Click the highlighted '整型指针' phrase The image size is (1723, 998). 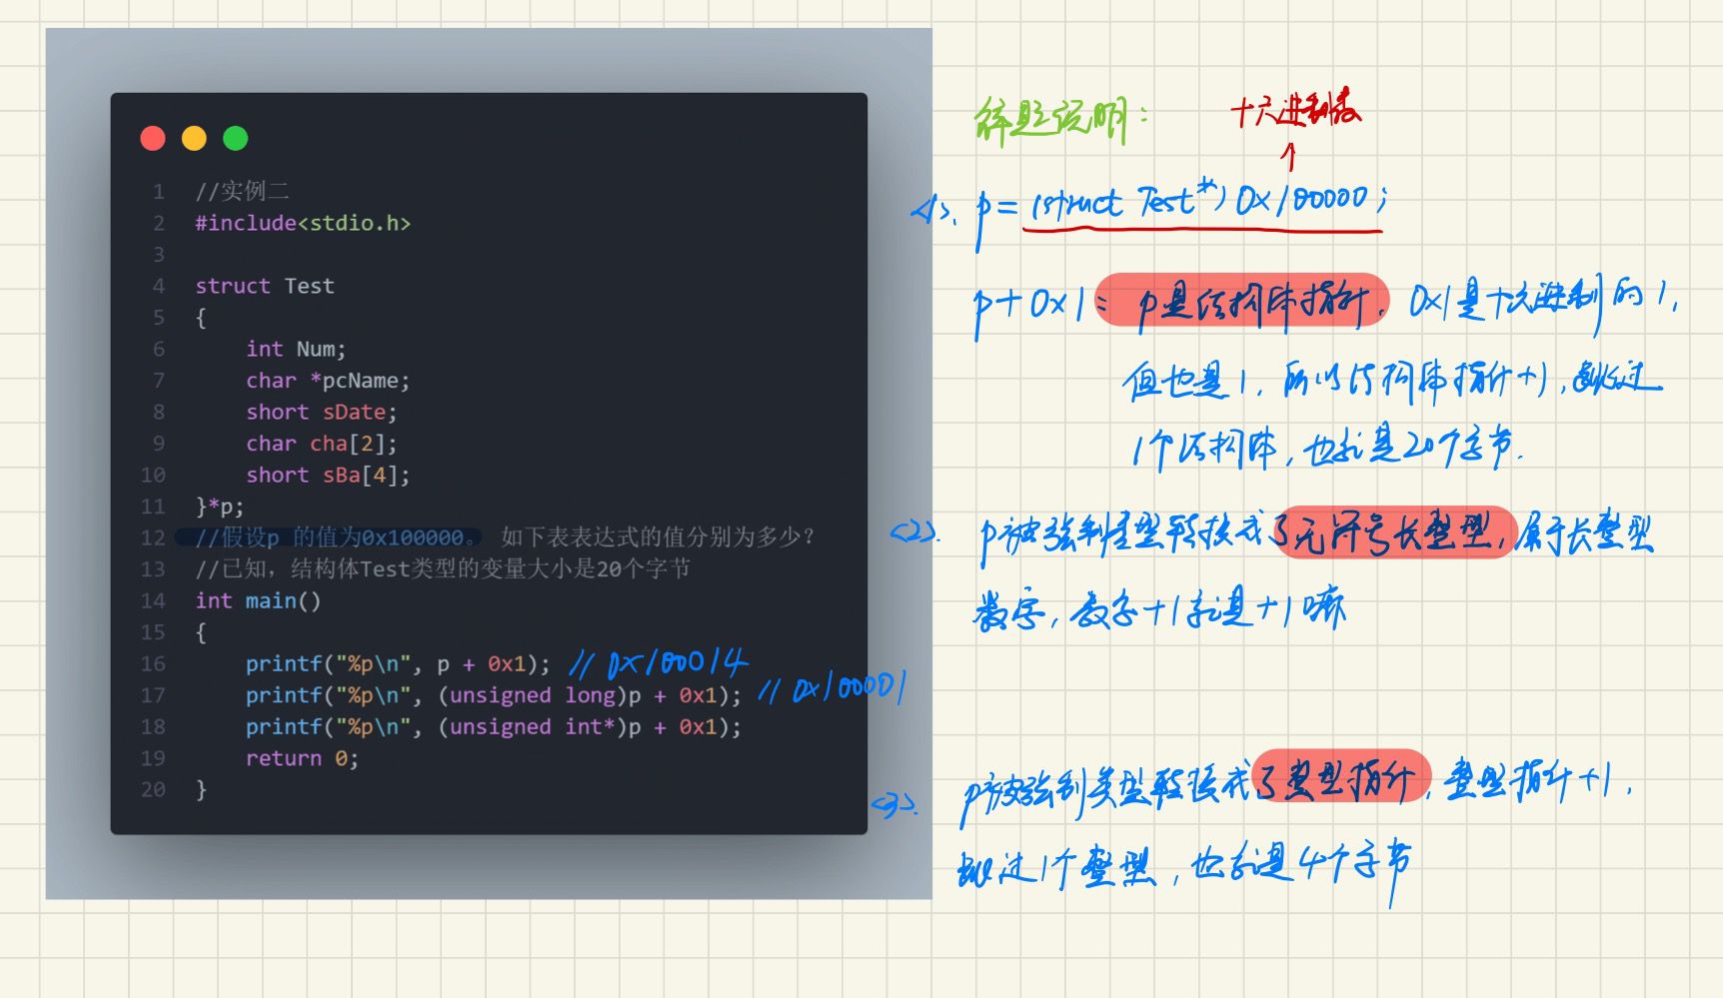(1341, 777)
